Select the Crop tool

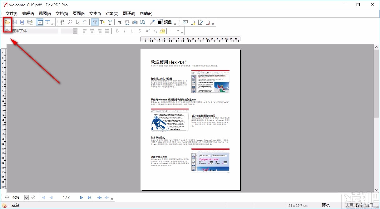pos(120,22)
